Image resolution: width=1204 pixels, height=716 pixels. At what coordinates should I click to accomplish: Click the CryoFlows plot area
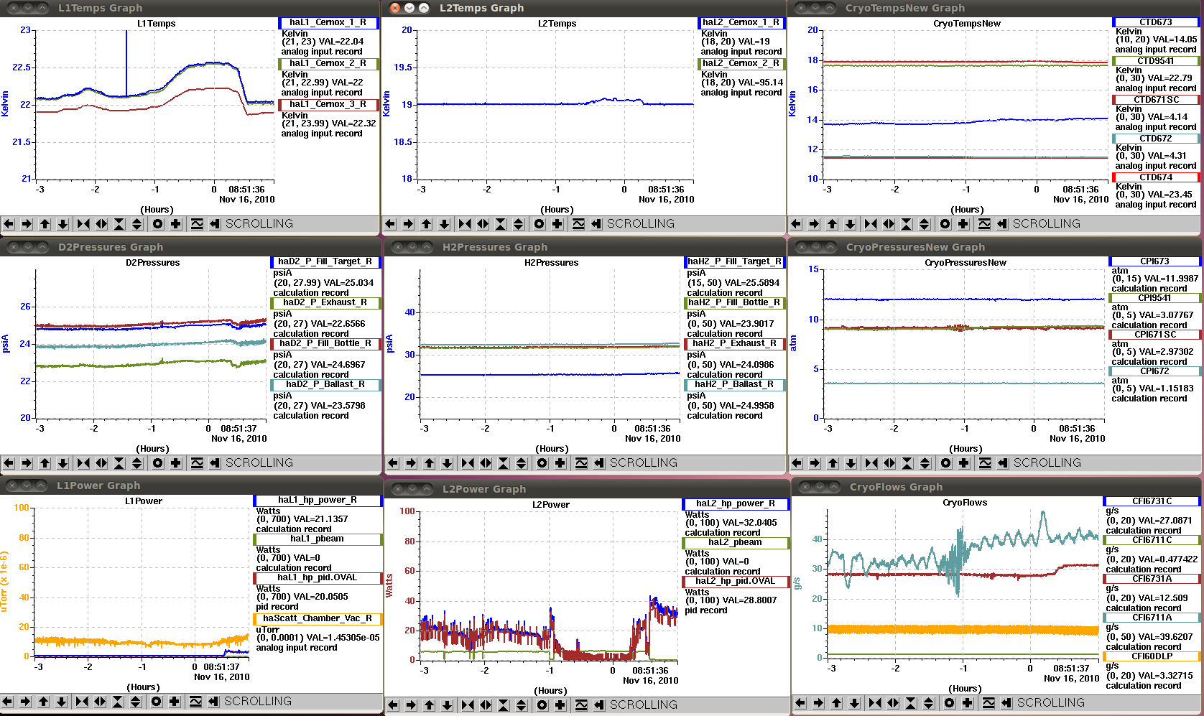point(963,584)
